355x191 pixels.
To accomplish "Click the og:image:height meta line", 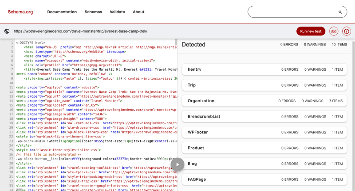I will [x=61, y=118].
